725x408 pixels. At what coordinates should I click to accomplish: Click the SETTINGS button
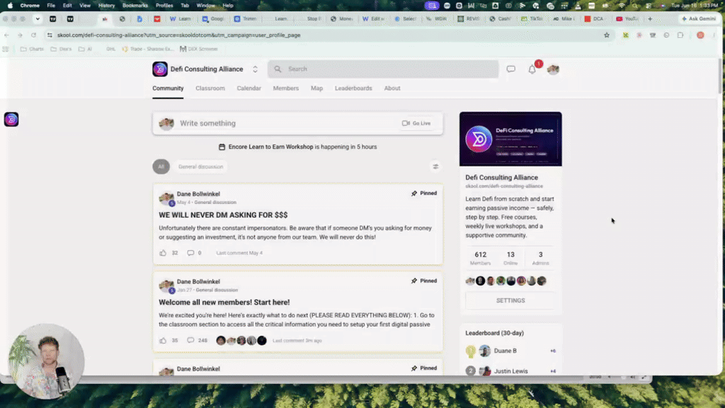click(510, 300)
